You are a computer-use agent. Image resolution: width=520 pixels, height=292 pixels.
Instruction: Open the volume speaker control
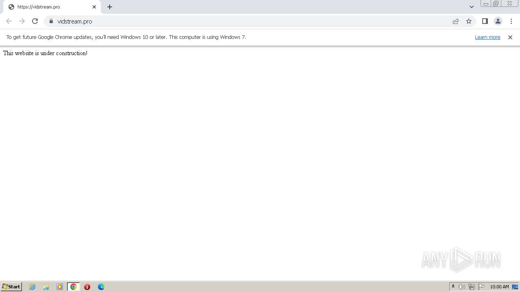(x=462, y=287)
